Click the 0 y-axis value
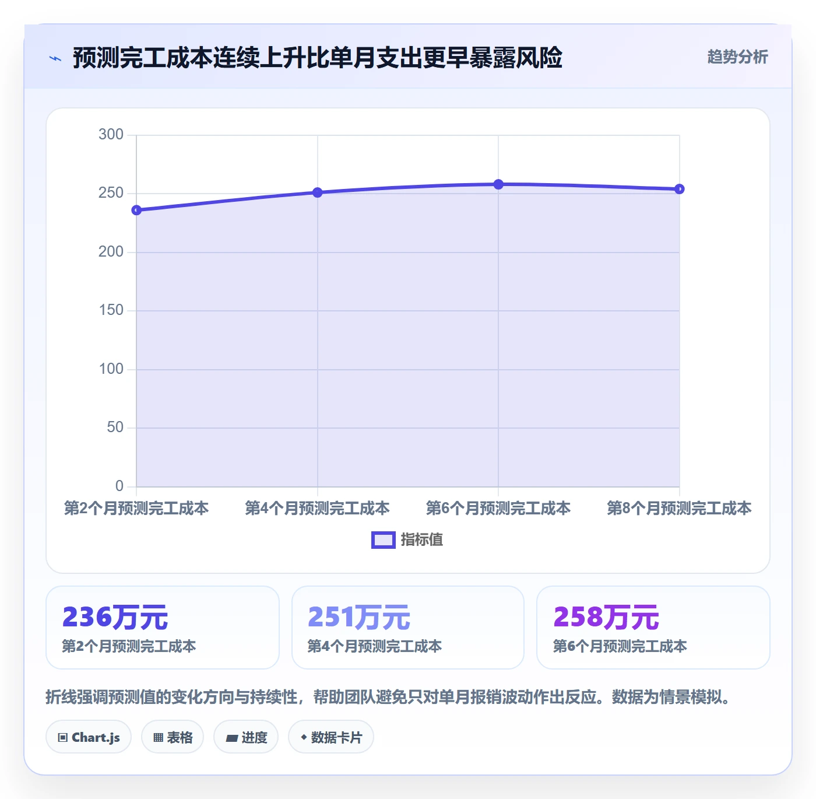Image resolution: width=816 pixels, height=799 pixels. pyautogui.click(x=119, y=486)
